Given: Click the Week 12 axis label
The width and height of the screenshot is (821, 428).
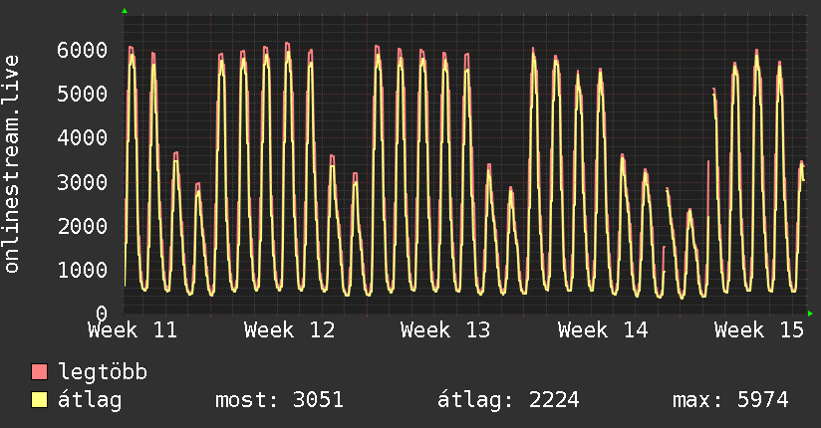Looking at the screenshot, I should 290,330.
